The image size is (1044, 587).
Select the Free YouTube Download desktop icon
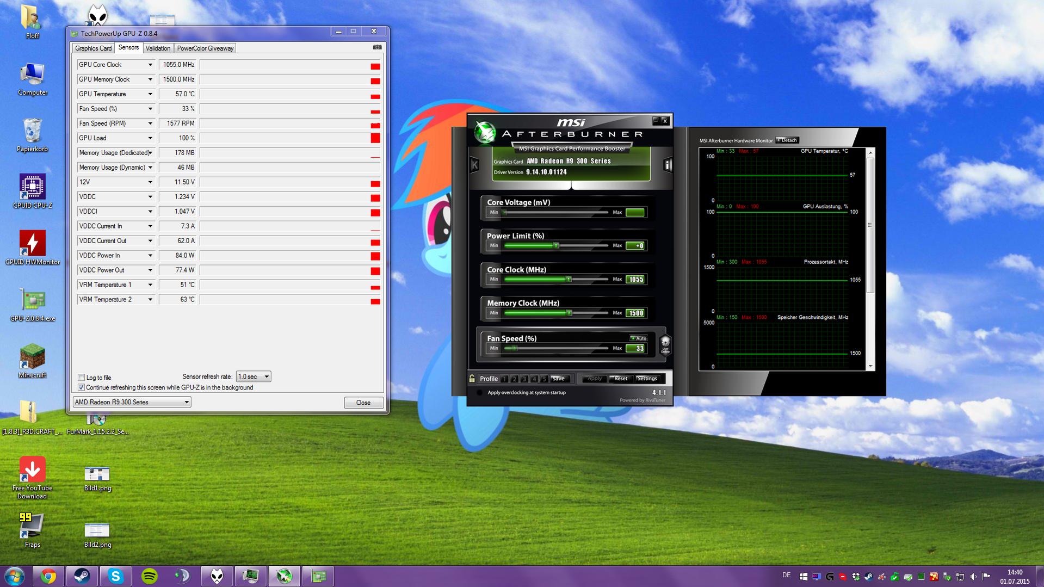pyautogui.click(x=32, y=478)
